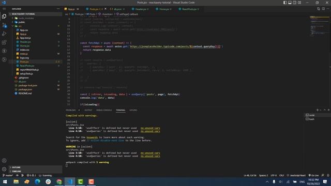This screenshot has height=186, width=331.
Task: Collapse the src folder
Action: click(20, 26)
